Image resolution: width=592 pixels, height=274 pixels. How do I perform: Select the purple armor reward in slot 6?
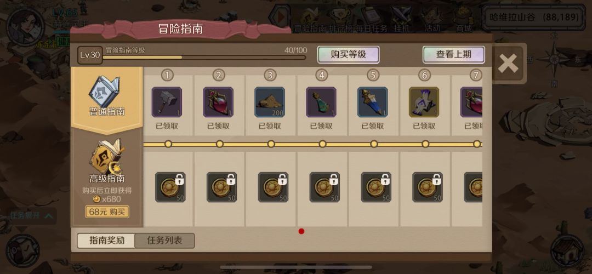[x=424, y=102]
